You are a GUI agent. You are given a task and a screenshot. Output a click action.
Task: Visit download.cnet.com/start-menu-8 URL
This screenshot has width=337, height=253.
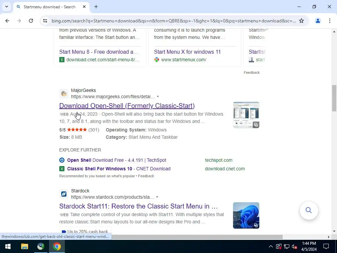point(103,60)
